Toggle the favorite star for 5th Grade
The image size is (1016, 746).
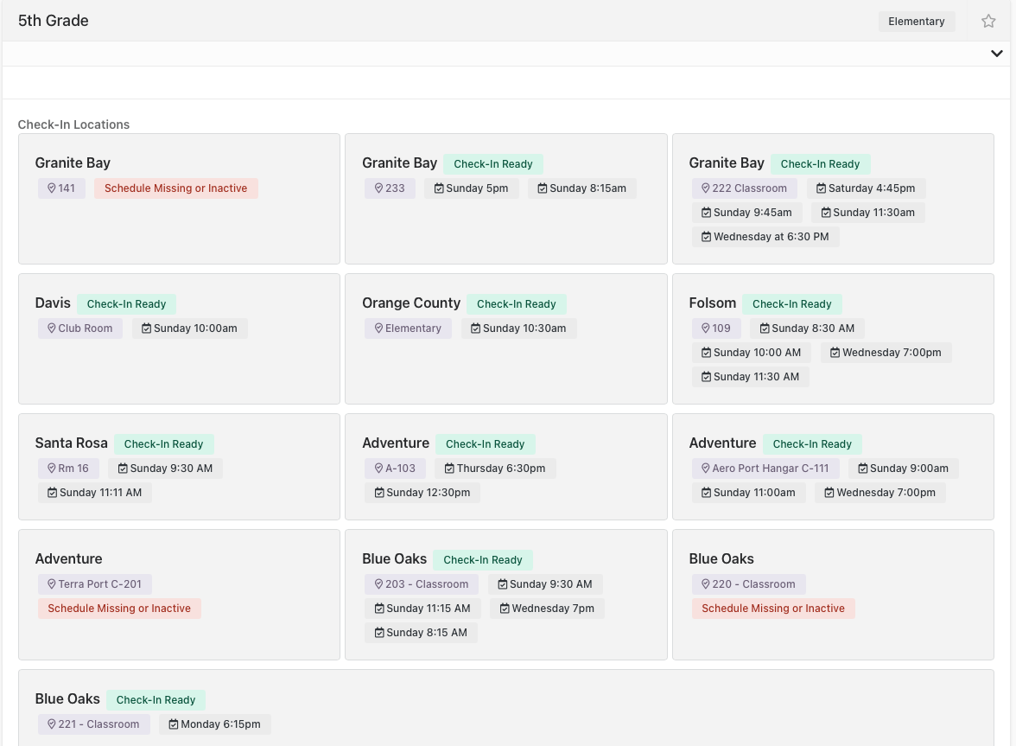[x=988, y=22]
